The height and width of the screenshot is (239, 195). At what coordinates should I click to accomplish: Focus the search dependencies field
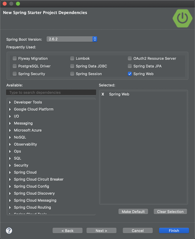click(x=51, y=92)
